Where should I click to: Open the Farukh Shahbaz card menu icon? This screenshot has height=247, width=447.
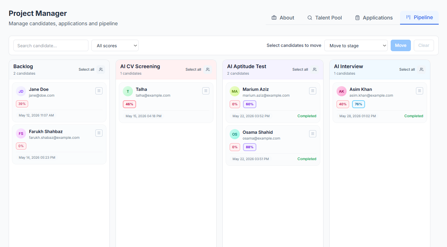pos(99,133)
